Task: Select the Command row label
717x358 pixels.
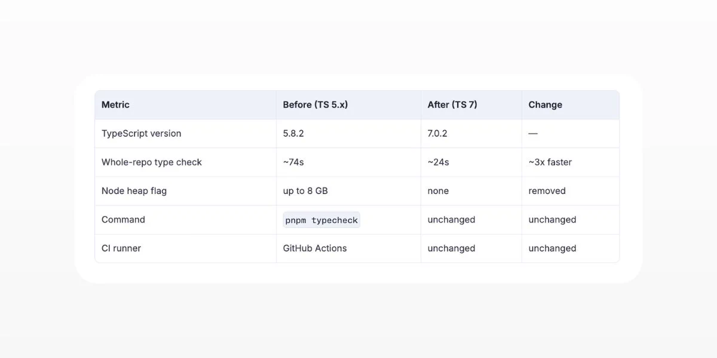Action: click(x=123, y=220)
